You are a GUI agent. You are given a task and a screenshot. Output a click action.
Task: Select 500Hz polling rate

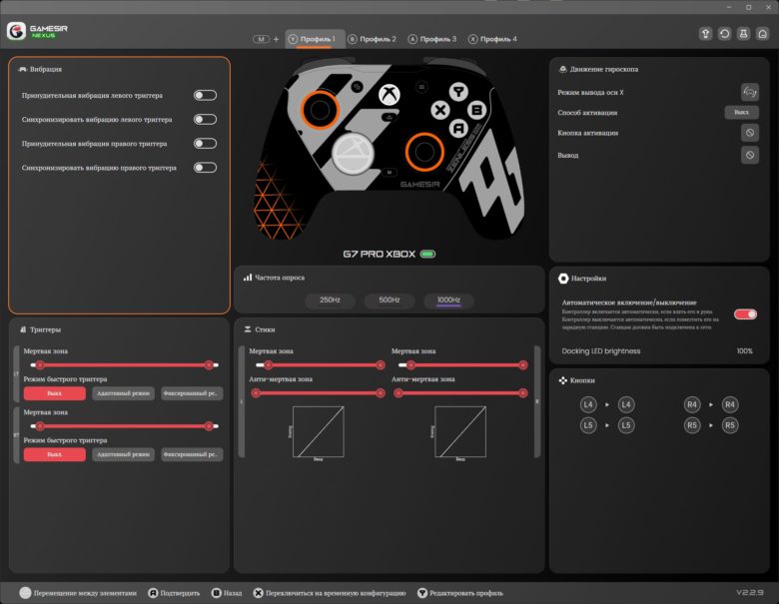[x=389, y=301]
